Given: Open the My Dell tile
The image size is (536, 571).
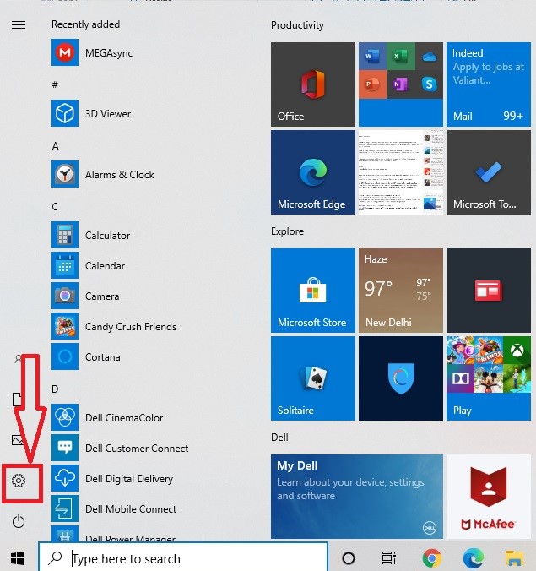Looking at the screenshot, I should click(x=357, y=497).
